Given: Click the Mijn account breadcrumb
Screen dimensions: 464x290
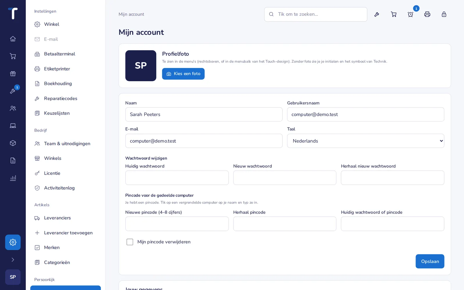Looking at the screenshot, I should click(x=131, y=14).
